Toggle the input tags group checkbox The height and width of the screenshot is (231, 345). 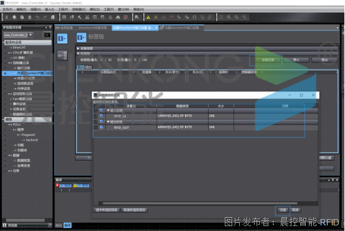point(102,110)
